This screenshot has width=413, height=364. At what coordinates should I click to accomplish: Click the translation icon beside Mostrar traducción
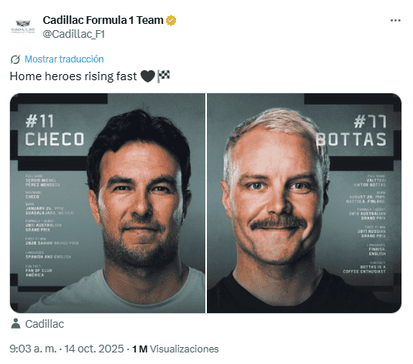(x=15, y=59)
